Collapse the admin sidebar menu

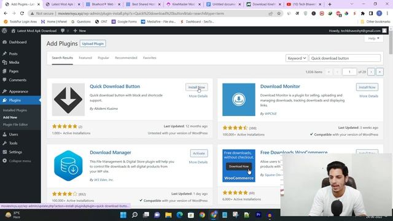coord(20,161)
